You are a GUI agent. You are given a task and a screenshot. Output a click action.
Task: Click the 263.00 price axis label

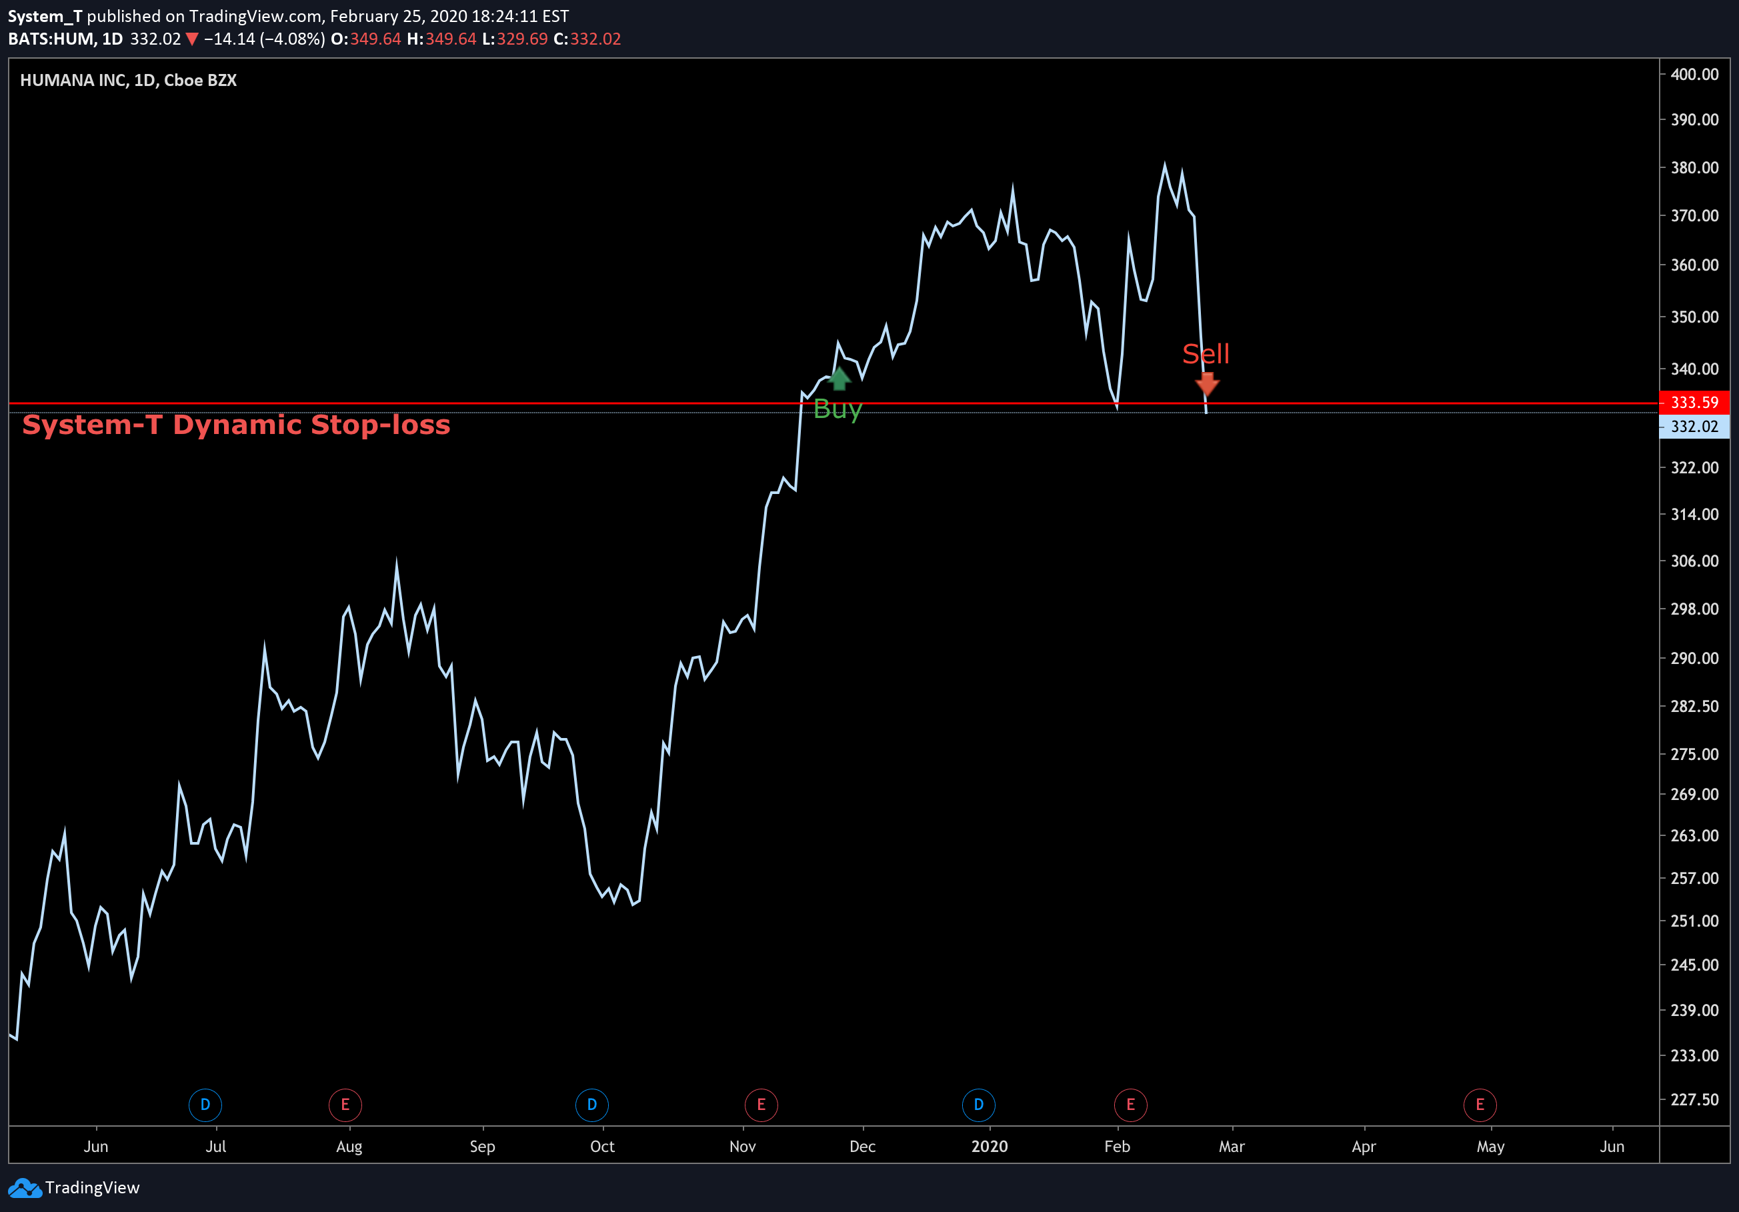coord(1694,836)
